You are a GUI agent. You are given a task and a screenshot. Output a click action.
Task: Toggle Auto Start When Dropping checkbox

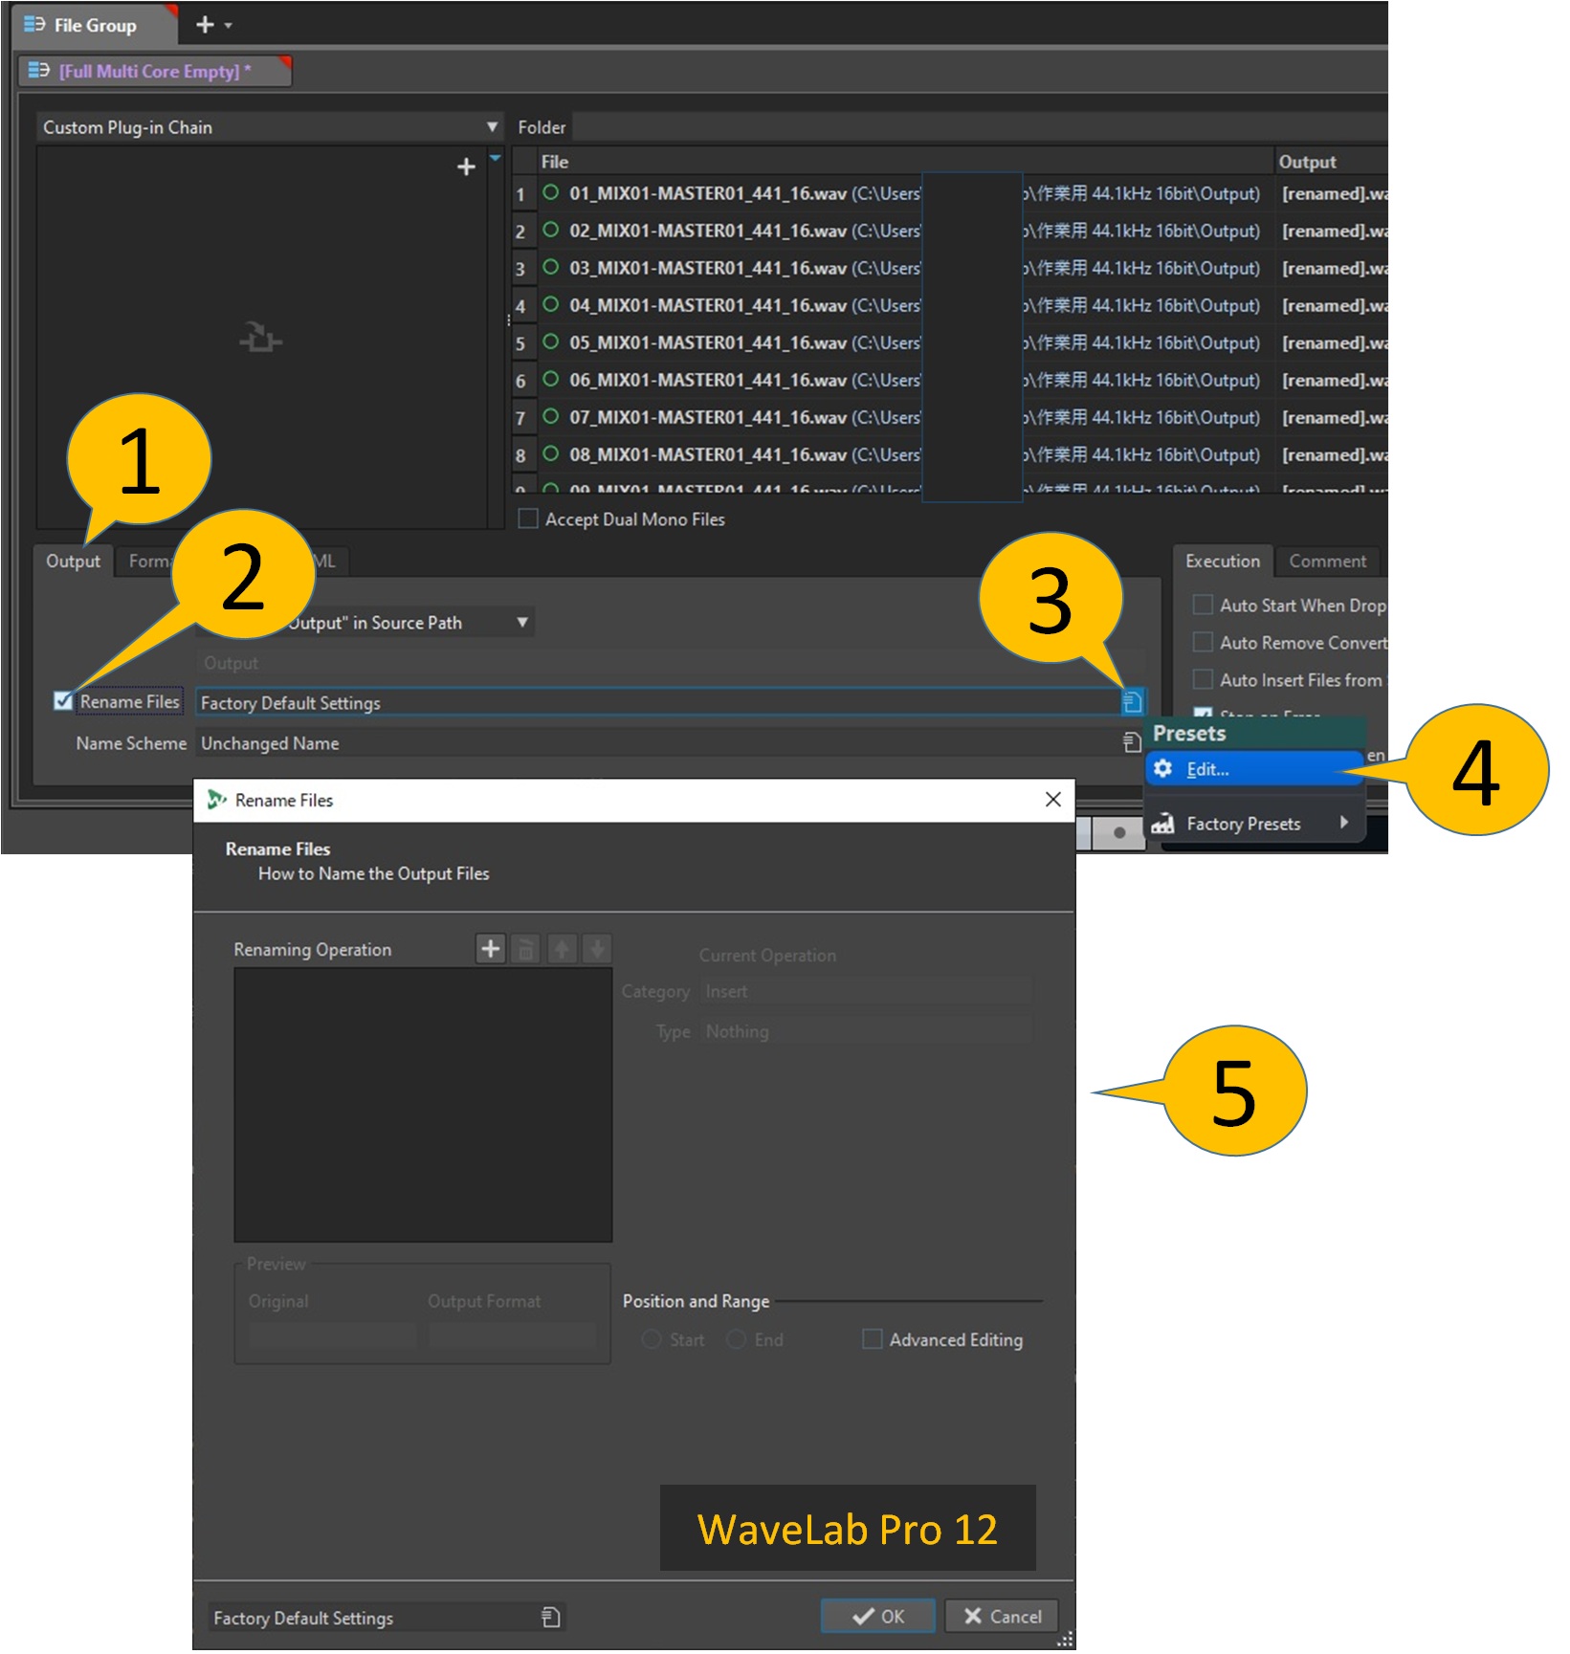pos(1203,605)
